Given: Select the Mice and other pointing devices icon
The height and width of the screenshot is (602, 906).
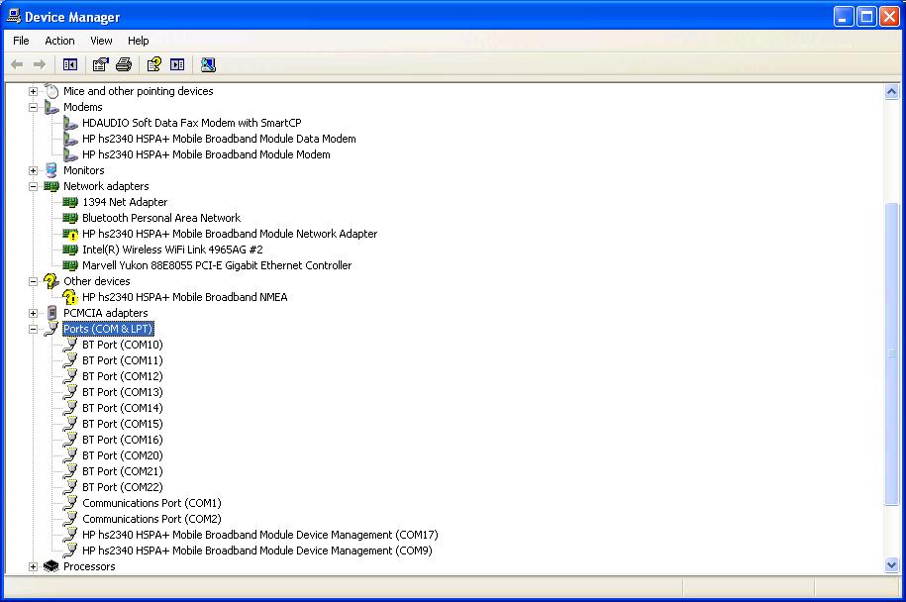Looking at the screenshot, I should (x=51, y=91).
